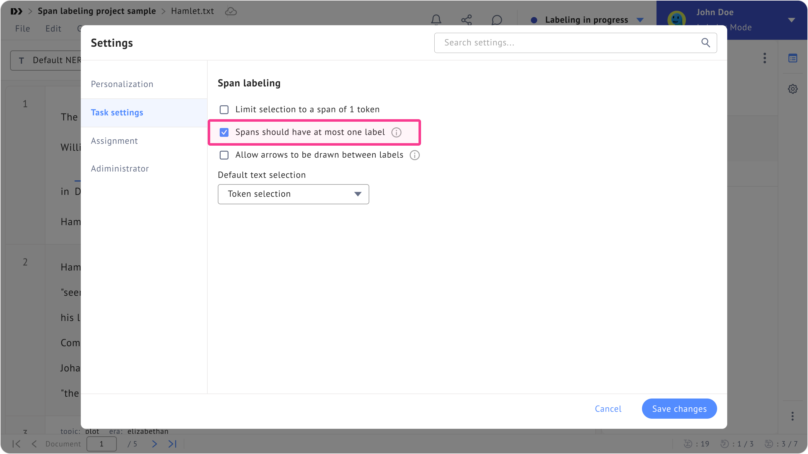Uncheck 'Spans should have at most one label'
808x454 pixels.
[x=224, y=132]
